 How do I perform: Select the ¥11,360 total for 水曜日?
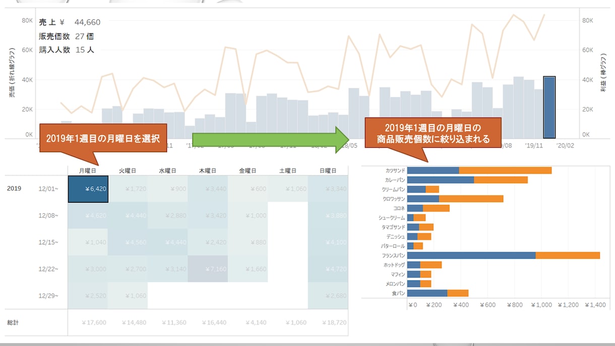pos(174,323)
